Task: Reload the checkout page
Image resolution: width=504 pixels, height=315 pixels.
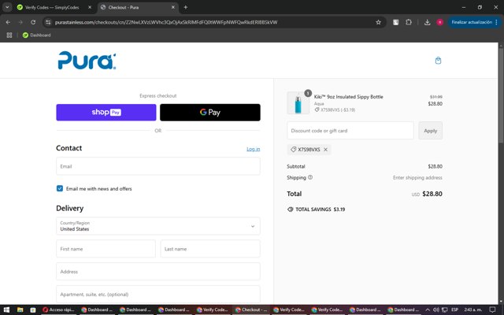Action: 33,22
